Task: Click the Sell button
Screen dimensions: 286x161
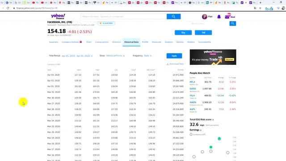Action: [203, 33]
